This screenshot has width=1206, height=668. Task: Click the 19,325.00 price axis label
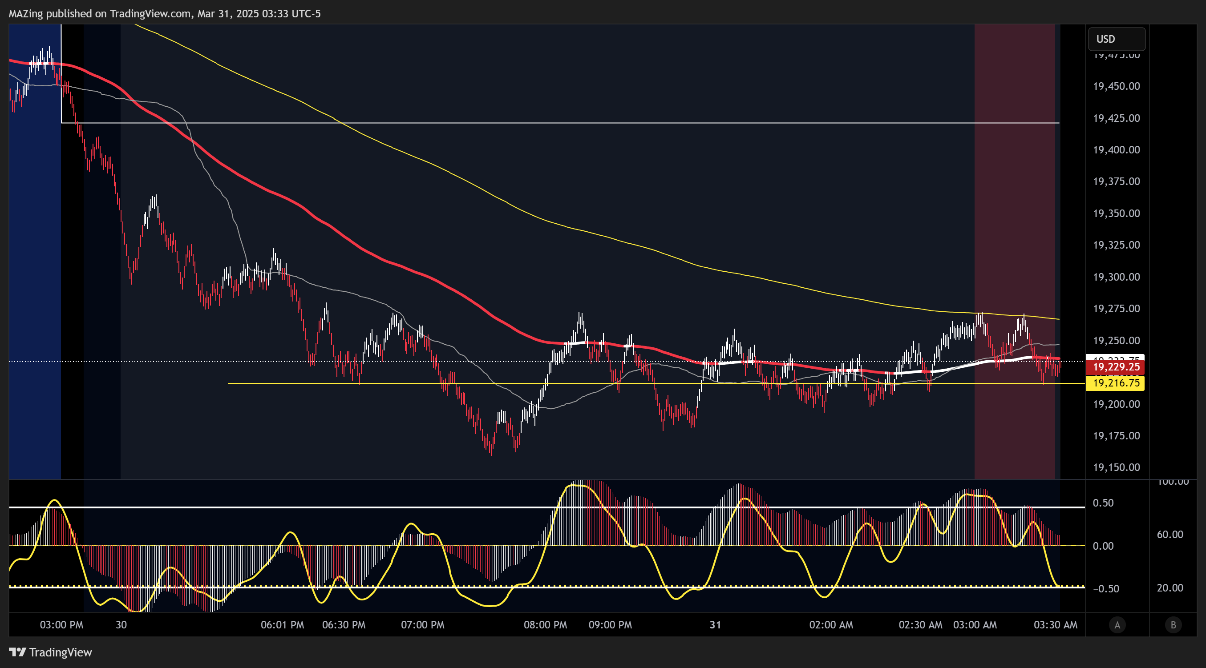[x=1116, y=245]
